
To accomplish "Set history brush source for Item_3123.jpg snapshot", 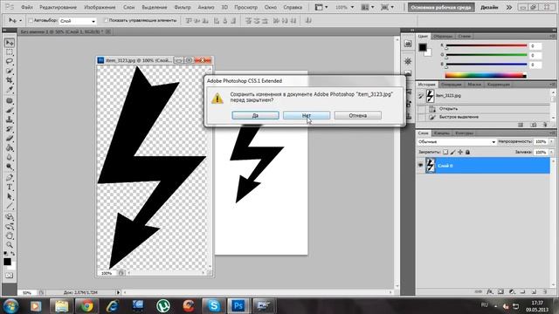I will (x=421, y=95).
